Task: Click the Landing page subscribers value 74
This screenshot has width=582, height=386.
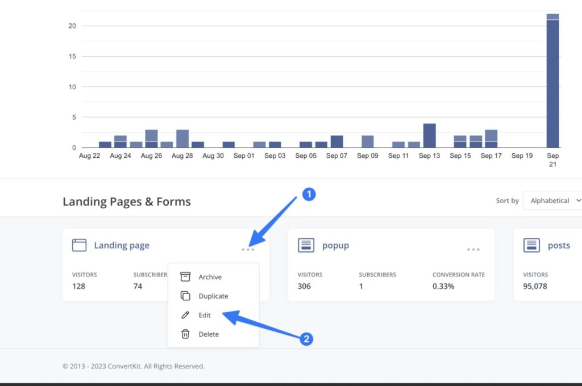Action: [138, 286]
